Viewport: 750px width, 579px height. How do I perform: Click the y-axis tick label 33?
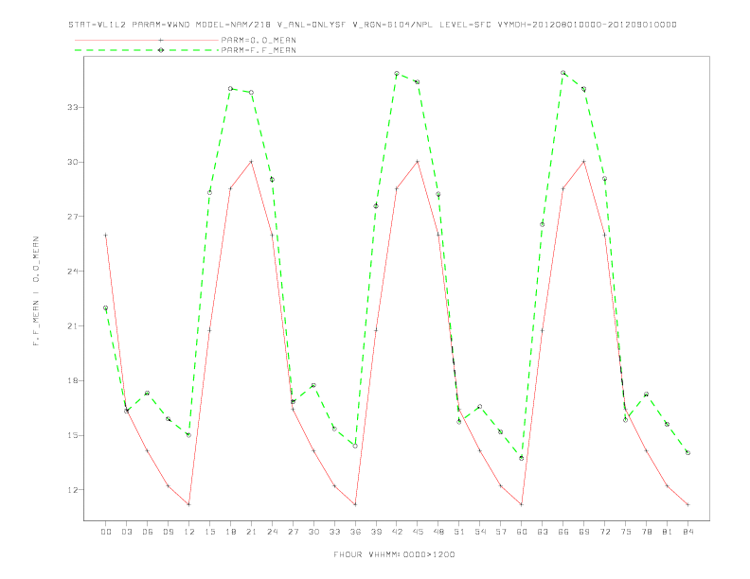[x=73, y=107]
